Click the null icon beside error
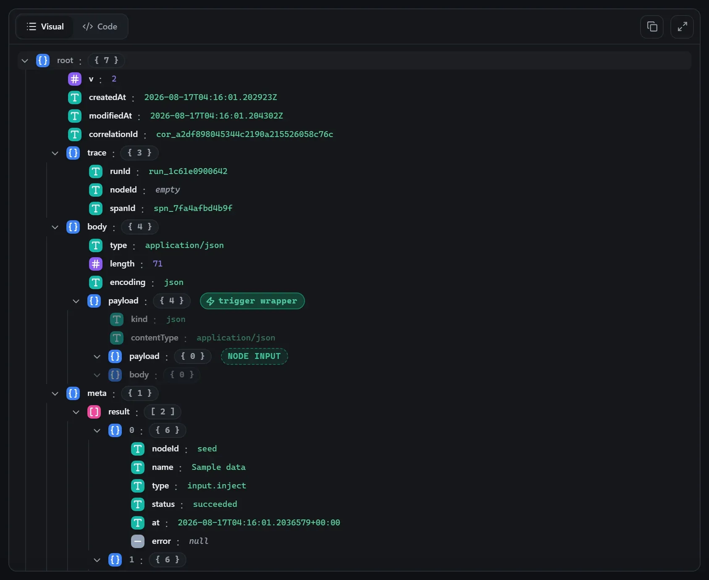The image size is (709, 580). click(x=138, y=541)
